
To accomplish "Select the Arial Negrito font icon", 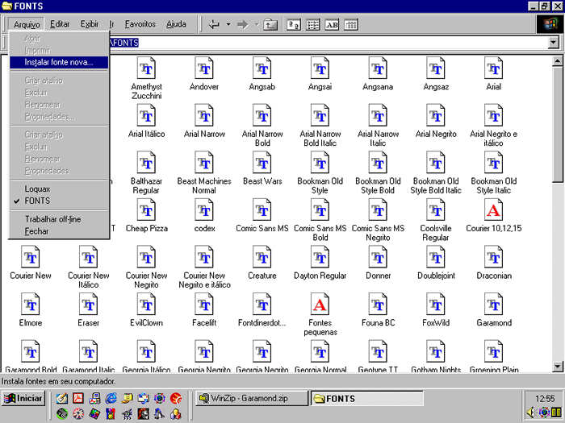I will pos(436,115).
